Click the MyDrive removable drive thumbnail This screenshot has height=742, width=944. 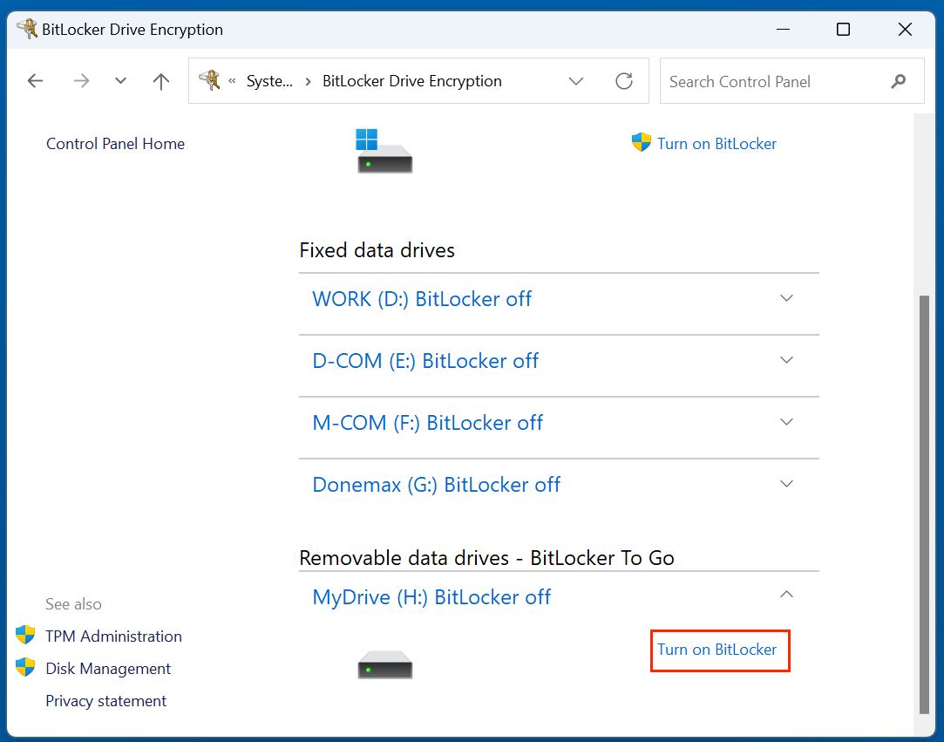pos(384,664)
